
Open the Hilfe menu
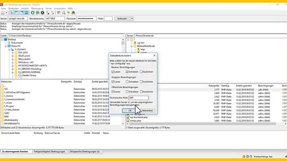pos(70,8)
